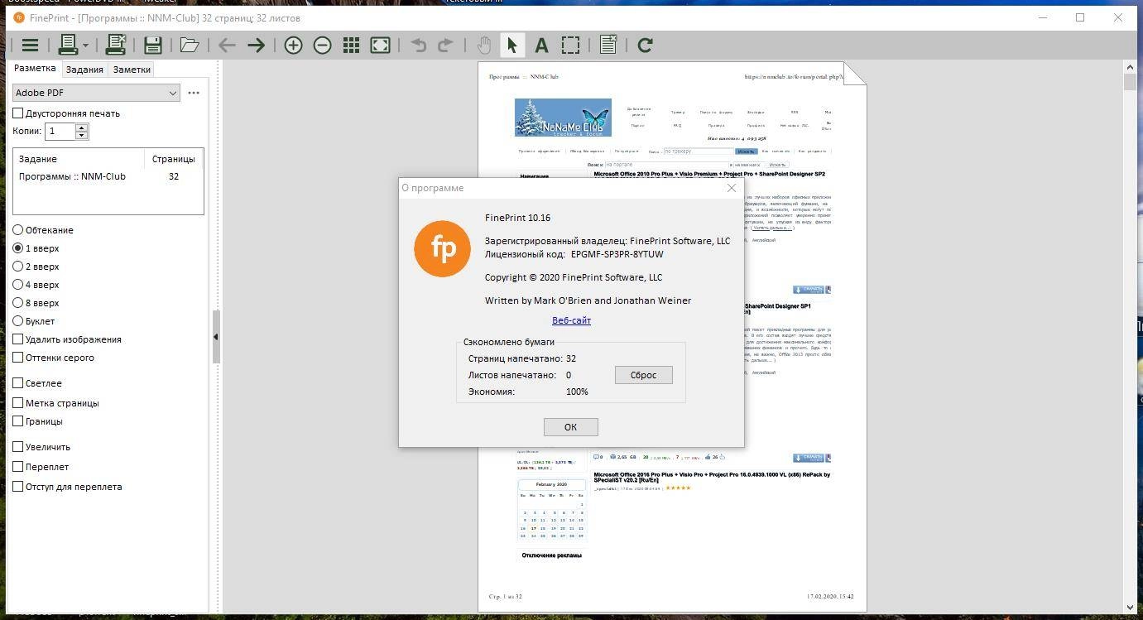Click the Сброс reset button
The height and width of the screenshot is (620, 1143).
click(x=643, y=375)
